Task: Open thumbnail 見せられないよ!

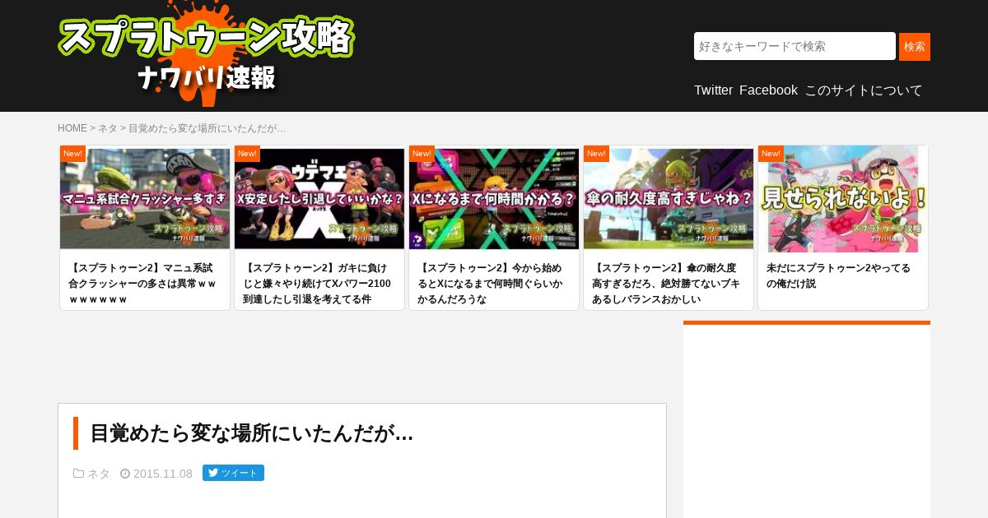Action: (x=843, y=198)
